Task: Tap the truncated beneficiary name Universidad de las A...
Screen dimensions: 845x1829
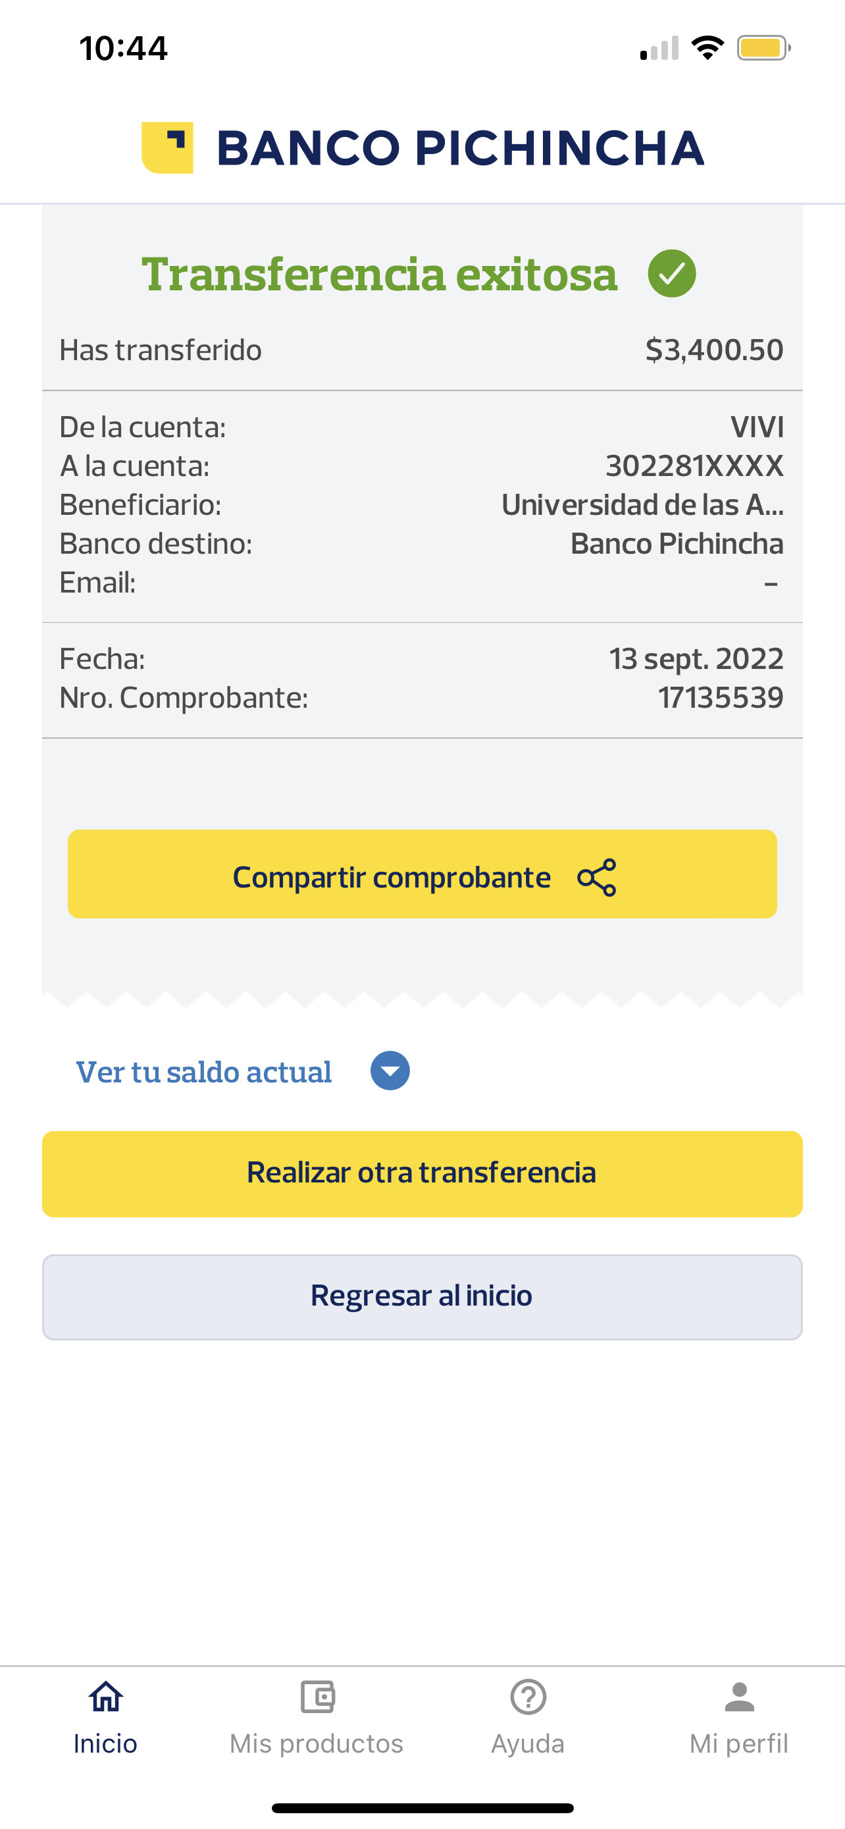Action: (642, 505)
